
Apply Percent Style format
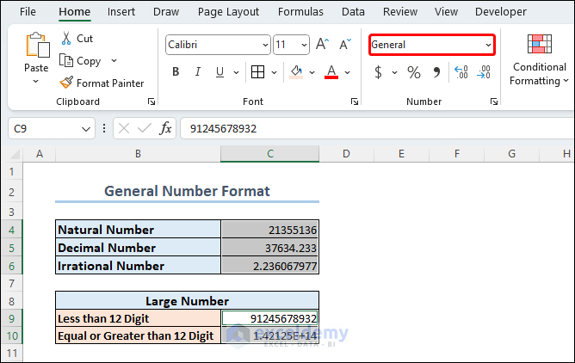point(414,72)
